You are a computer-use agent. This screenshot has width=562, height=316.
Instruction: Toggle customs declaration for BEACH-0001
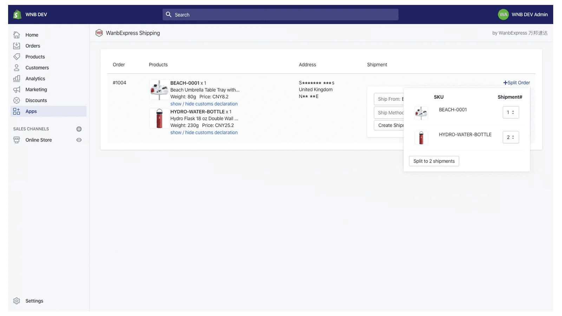[204, 104]
